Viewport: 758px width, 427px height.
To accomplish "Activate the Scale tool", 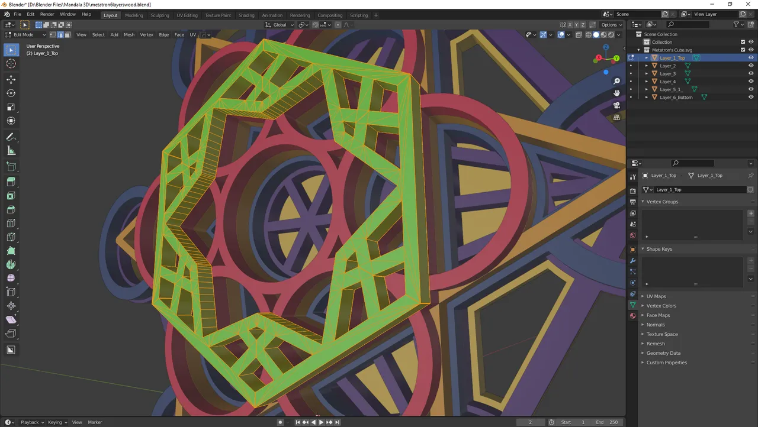I will pyautogui.click(x=11, y=107).
